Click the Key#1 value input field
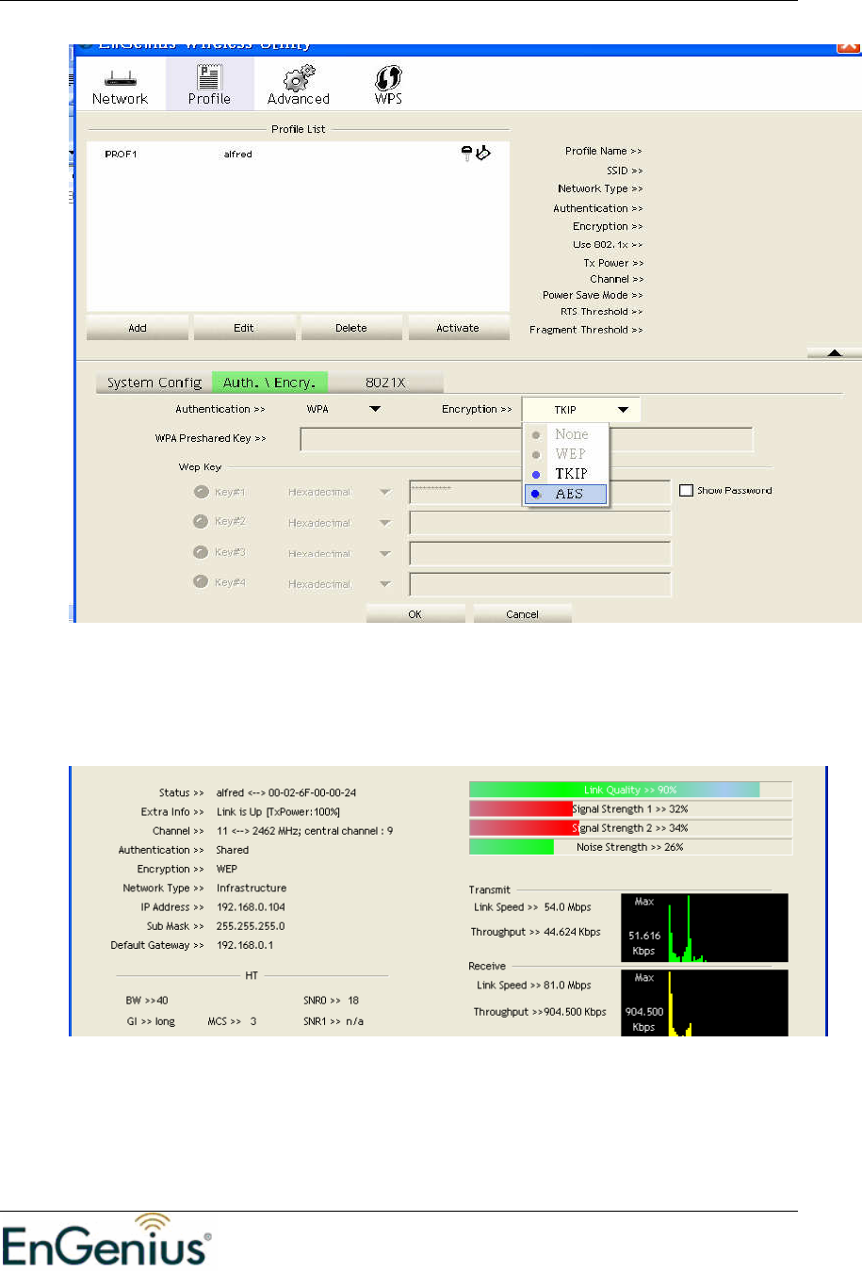This screenshot has width=862, height=1271. click(x=540, y=492)
